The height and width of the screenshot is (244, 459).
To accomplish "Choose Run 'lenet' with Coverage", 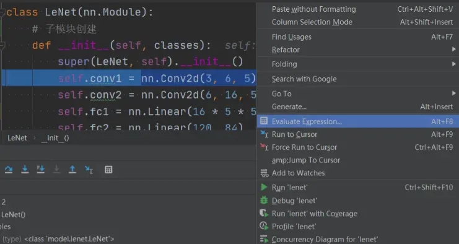I will (x=357, y=214).
